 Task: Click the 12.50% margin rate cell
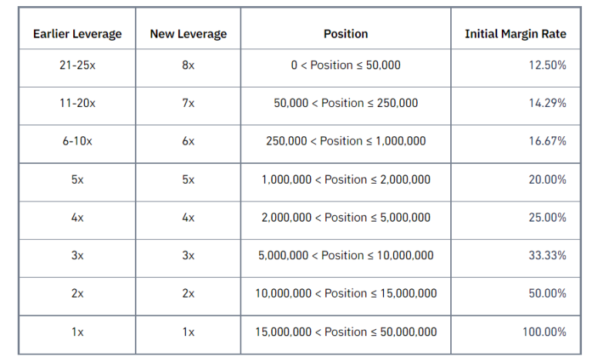coord(547,65)
